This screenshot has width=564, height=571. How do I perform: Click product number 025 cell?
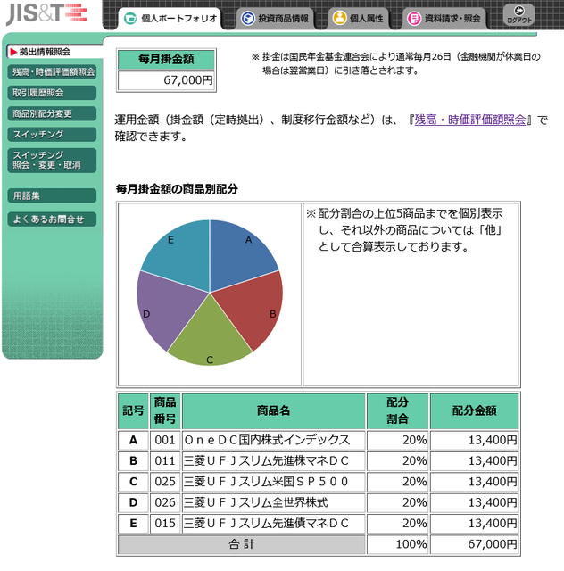(x=165, y=482)
